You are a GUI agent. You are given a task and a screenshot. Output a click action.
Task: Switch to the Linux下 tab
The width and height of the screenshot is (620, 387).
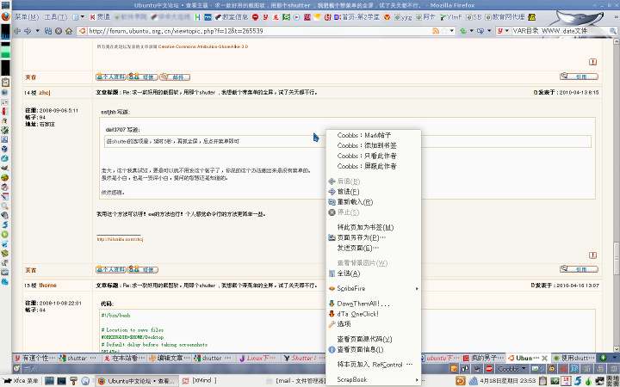click(259, 358)
